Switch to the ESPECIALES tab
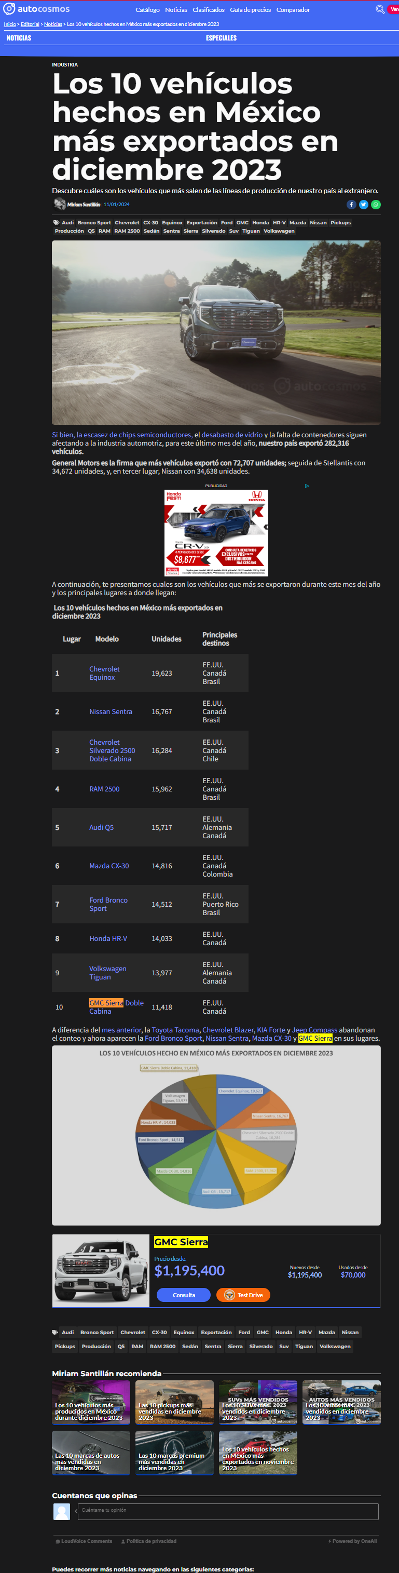This screenshot has height=1573, width=399. (222, 38)
